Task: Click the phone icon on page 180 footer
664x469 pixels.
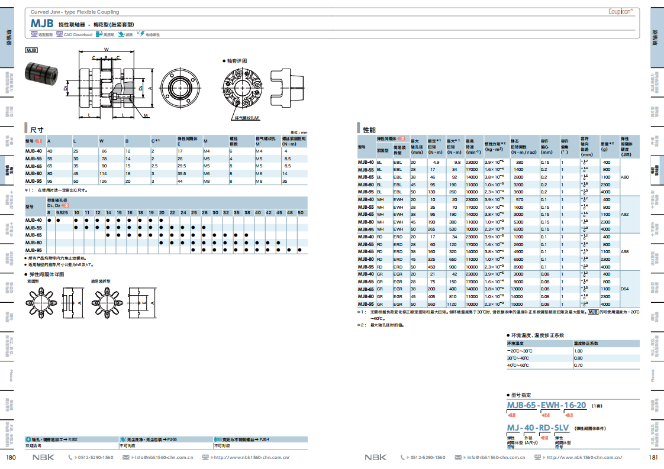Action: [70, 458]
